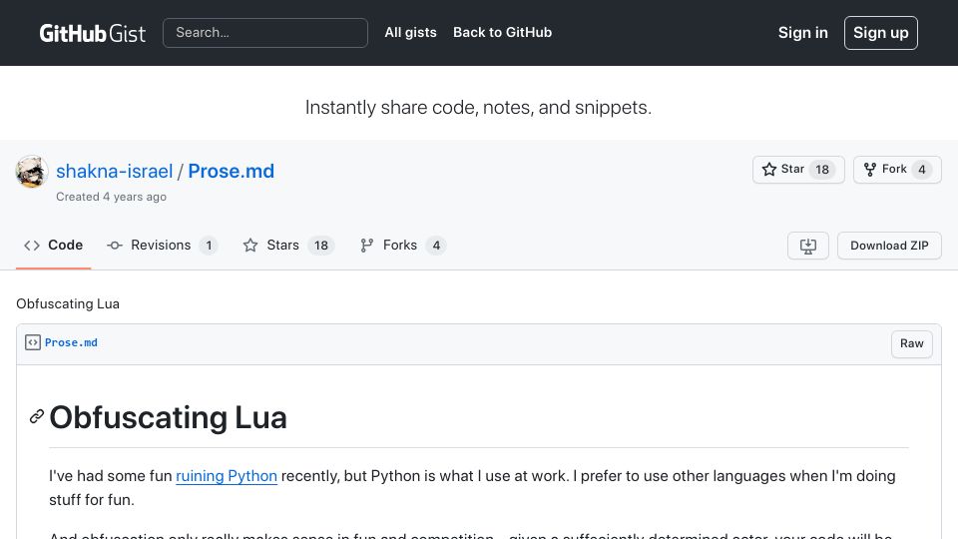Open All gists link
The image size is (958, 539).
(x=410, y=32)
